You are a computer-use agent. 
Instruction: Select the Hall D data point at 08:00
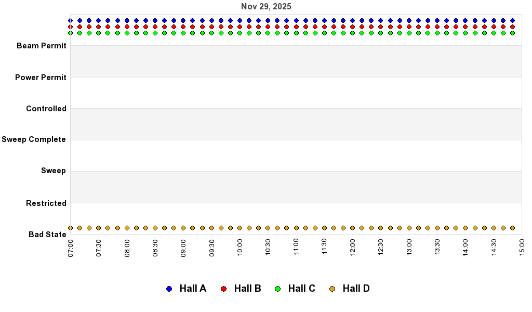tap(127, 228)
